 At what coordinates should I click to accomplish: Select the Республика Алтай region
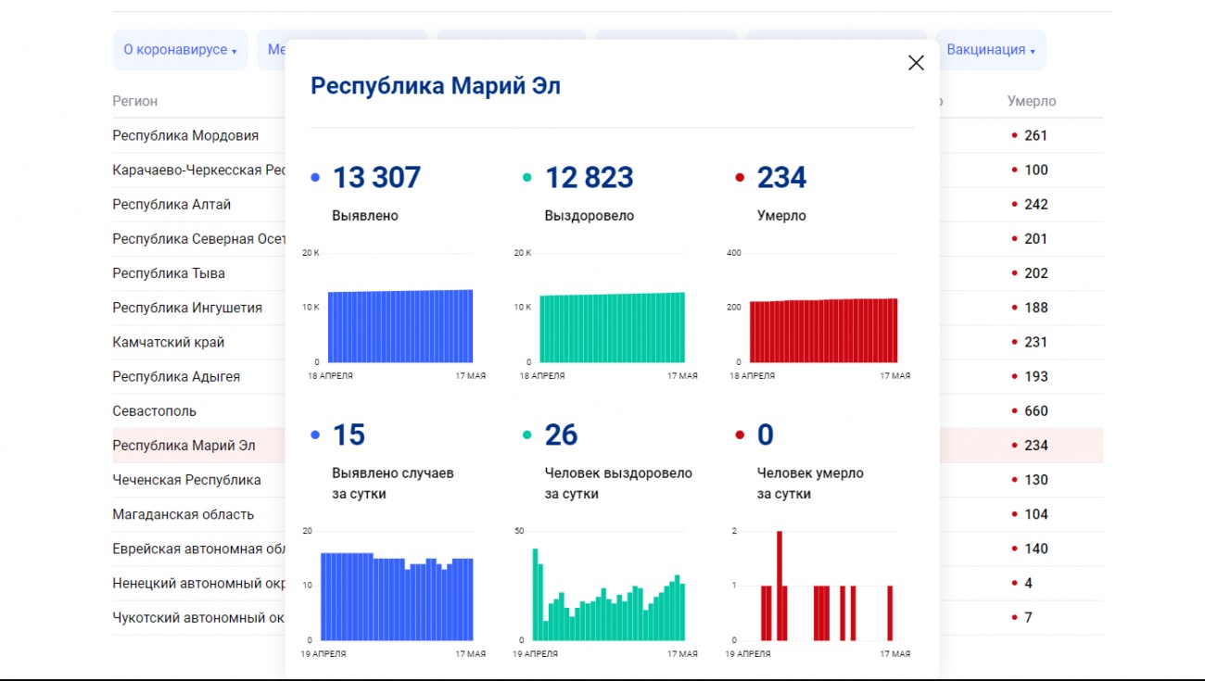[171, 204]
